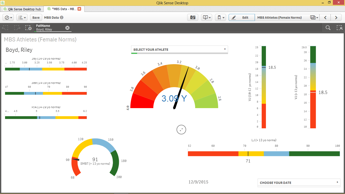Open the navigation compass menu
Image resolution: width=345 pixels, height=194 pixels.
[x=8, y=17]
